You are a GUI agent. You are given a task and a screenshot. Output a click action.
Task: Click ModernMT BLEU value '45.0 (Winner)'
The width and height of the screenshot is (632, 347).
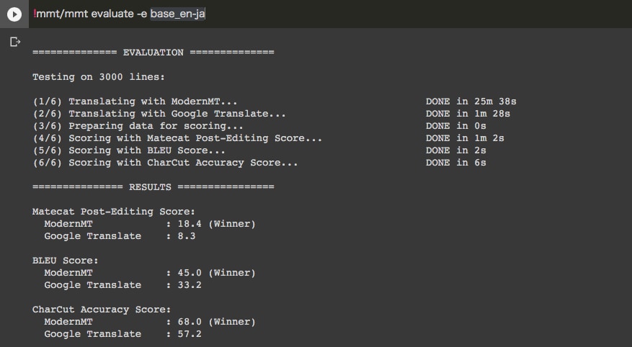[x=216, y=273]
